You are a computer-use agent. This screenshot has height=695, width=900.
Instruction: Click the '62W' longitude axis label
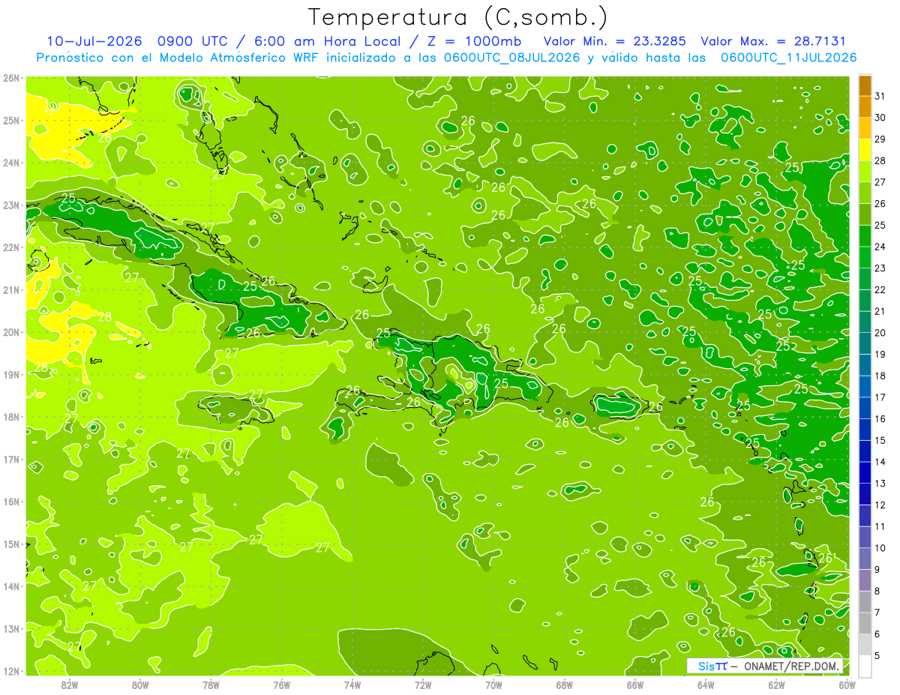click(776, 685)
